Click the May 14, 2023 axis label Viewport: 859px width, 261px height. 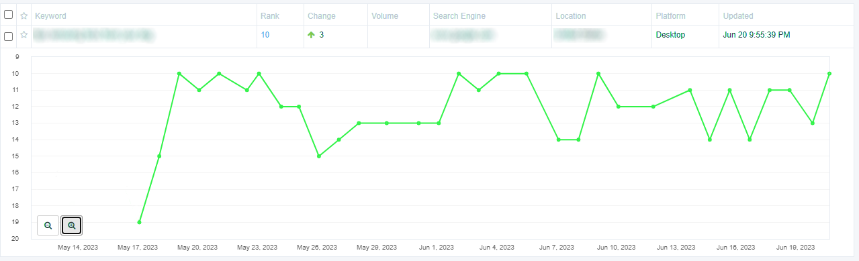click(78, 248)
